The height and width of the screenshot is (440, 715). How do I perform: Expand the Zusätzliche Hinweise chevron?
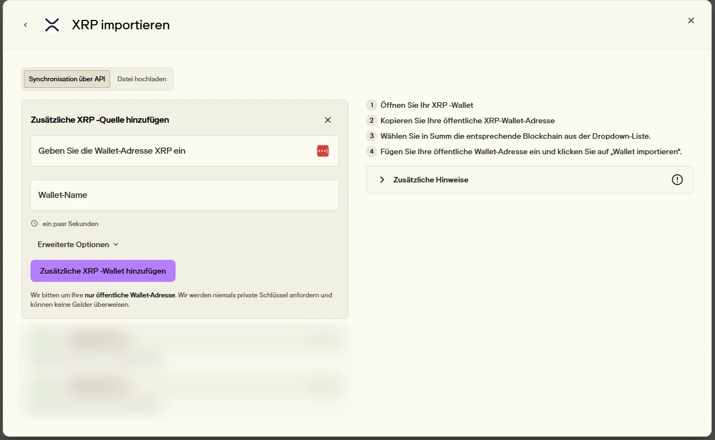pos(382,180)
